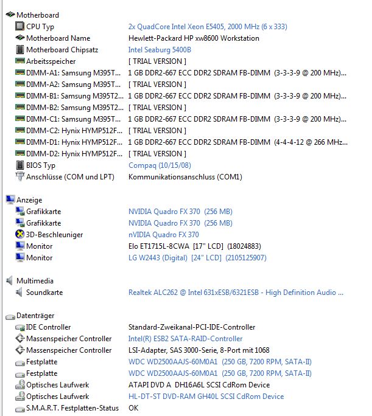372x416 pixels.
Task: Select the Multimedia section heading
Action: click(x=35, y=281)
